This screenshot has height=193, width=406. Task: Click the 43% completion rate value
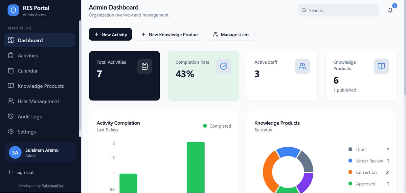(185, 74)
